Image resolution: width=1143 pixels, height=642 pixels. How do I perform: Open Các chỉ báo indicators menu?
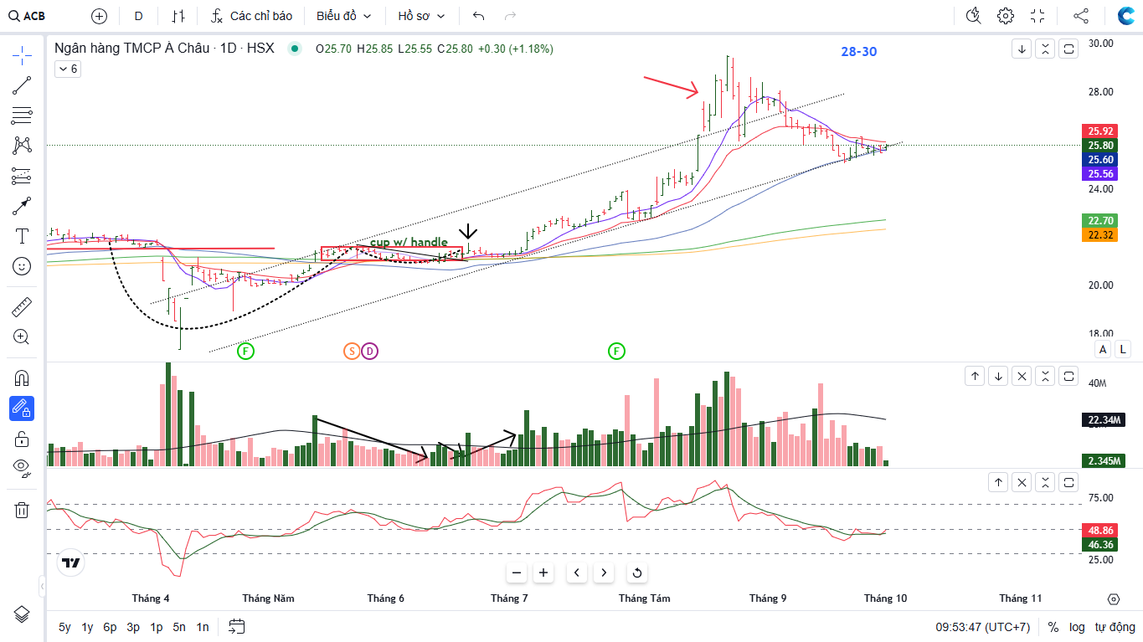point(251,16)
